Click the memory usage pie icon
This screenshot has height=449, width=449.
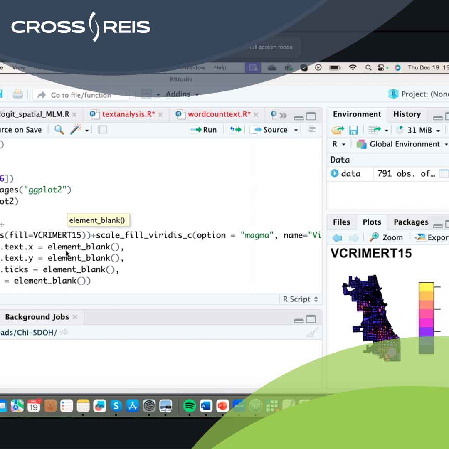pos(400,130)
